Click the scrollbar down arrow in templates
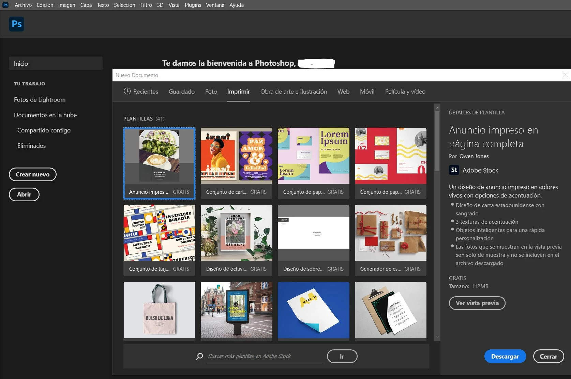The height and width of the screenshot is (379, 571). [x=437, y=337]
